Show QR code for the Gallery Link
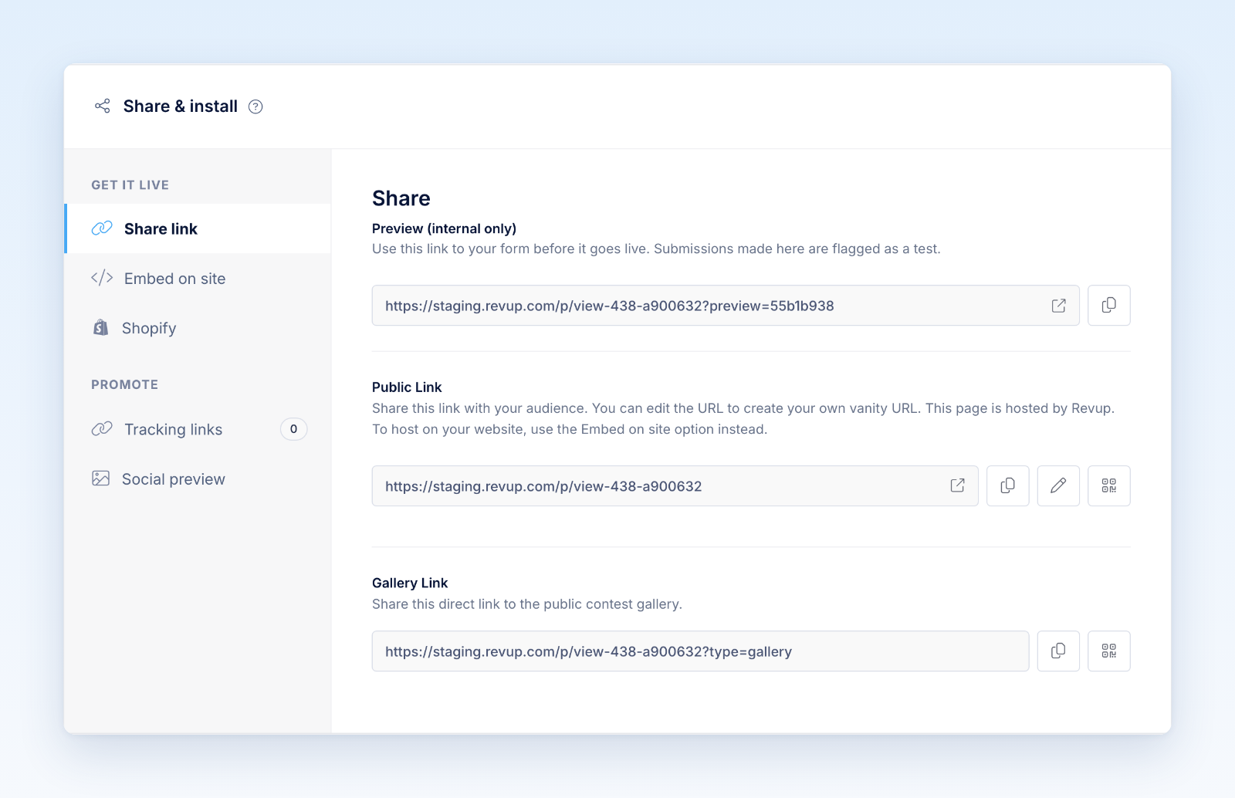 [x=1108, y=651]
